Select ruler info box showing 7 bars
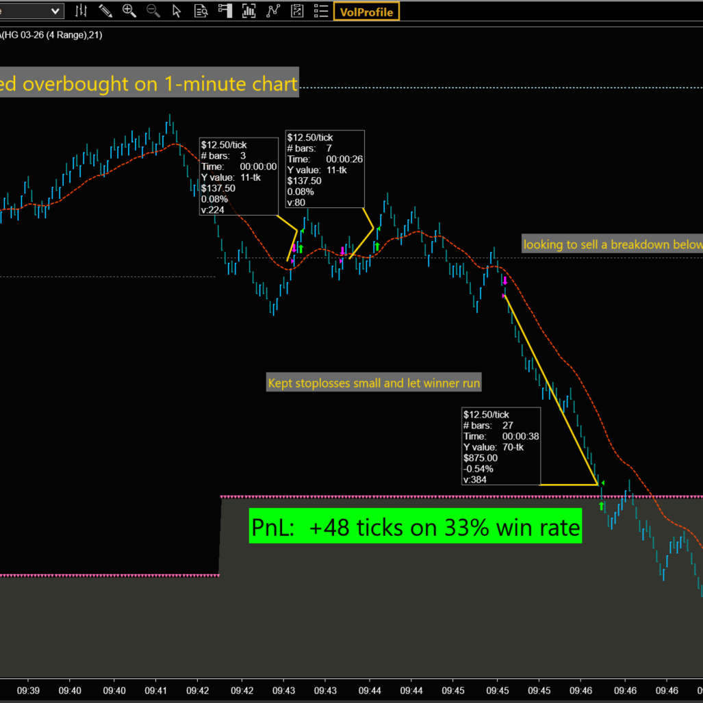703x703 pixels. click(324, 169)
